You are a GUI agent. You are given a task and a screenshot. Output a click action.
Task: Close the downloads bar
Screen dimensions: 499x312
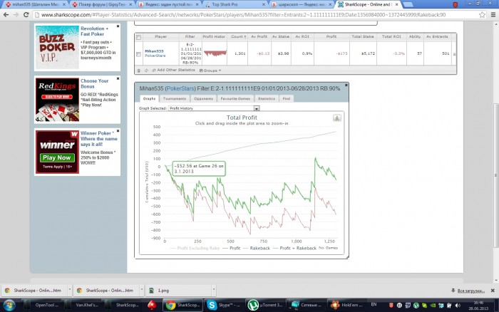click(x=493, y=291)
